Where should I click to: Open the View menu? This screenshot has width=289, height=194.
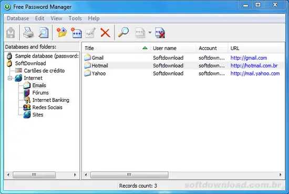(56, 18)
